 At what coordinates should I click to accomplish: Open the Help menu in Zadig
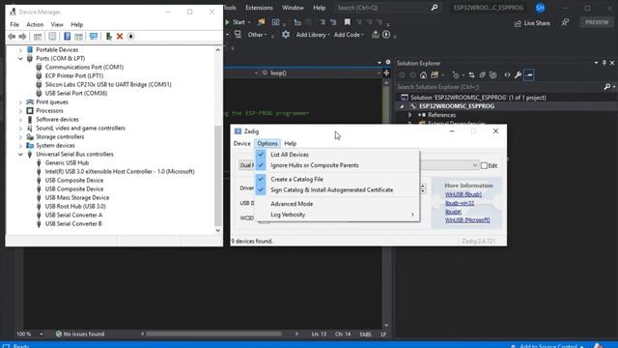290,144
